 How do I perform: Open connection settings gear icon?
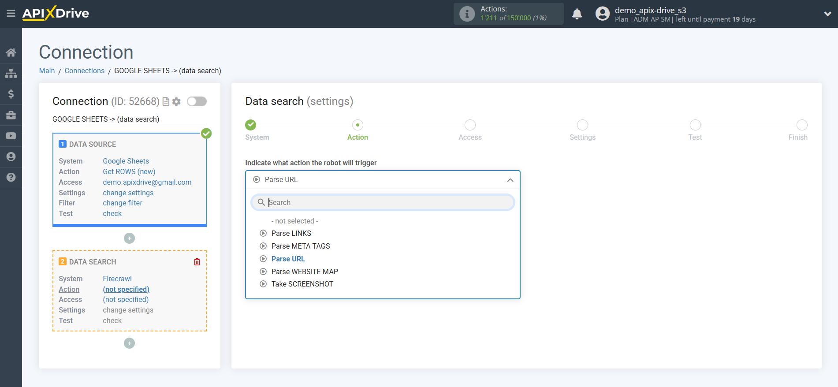(x=176, y=102)
